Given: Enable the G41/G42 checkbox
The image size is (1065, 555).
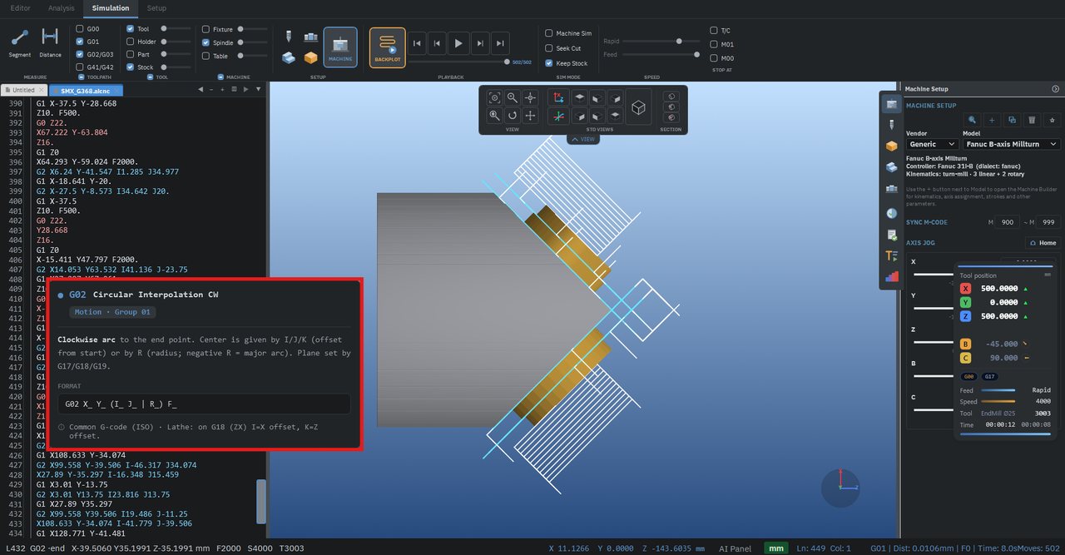Looking at the screenshot, I should 80,67.
